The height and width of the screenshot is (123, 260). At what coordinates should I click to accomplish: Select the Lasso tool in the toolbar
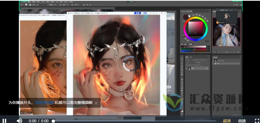[x=182, y=64]
